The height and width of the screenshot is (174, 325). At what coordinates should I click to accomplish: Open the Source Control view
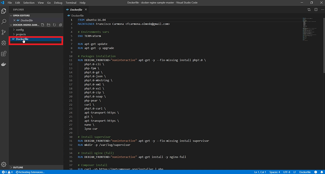point(4,32)
